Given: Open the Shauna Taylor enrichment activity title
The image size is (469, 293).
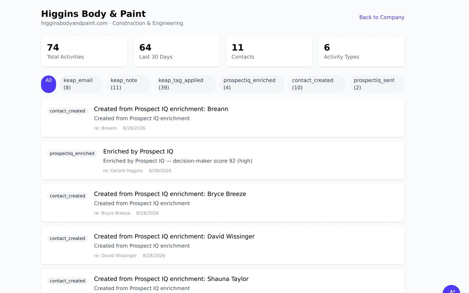Looking at the screenshot, I should [x=171, y=279].
